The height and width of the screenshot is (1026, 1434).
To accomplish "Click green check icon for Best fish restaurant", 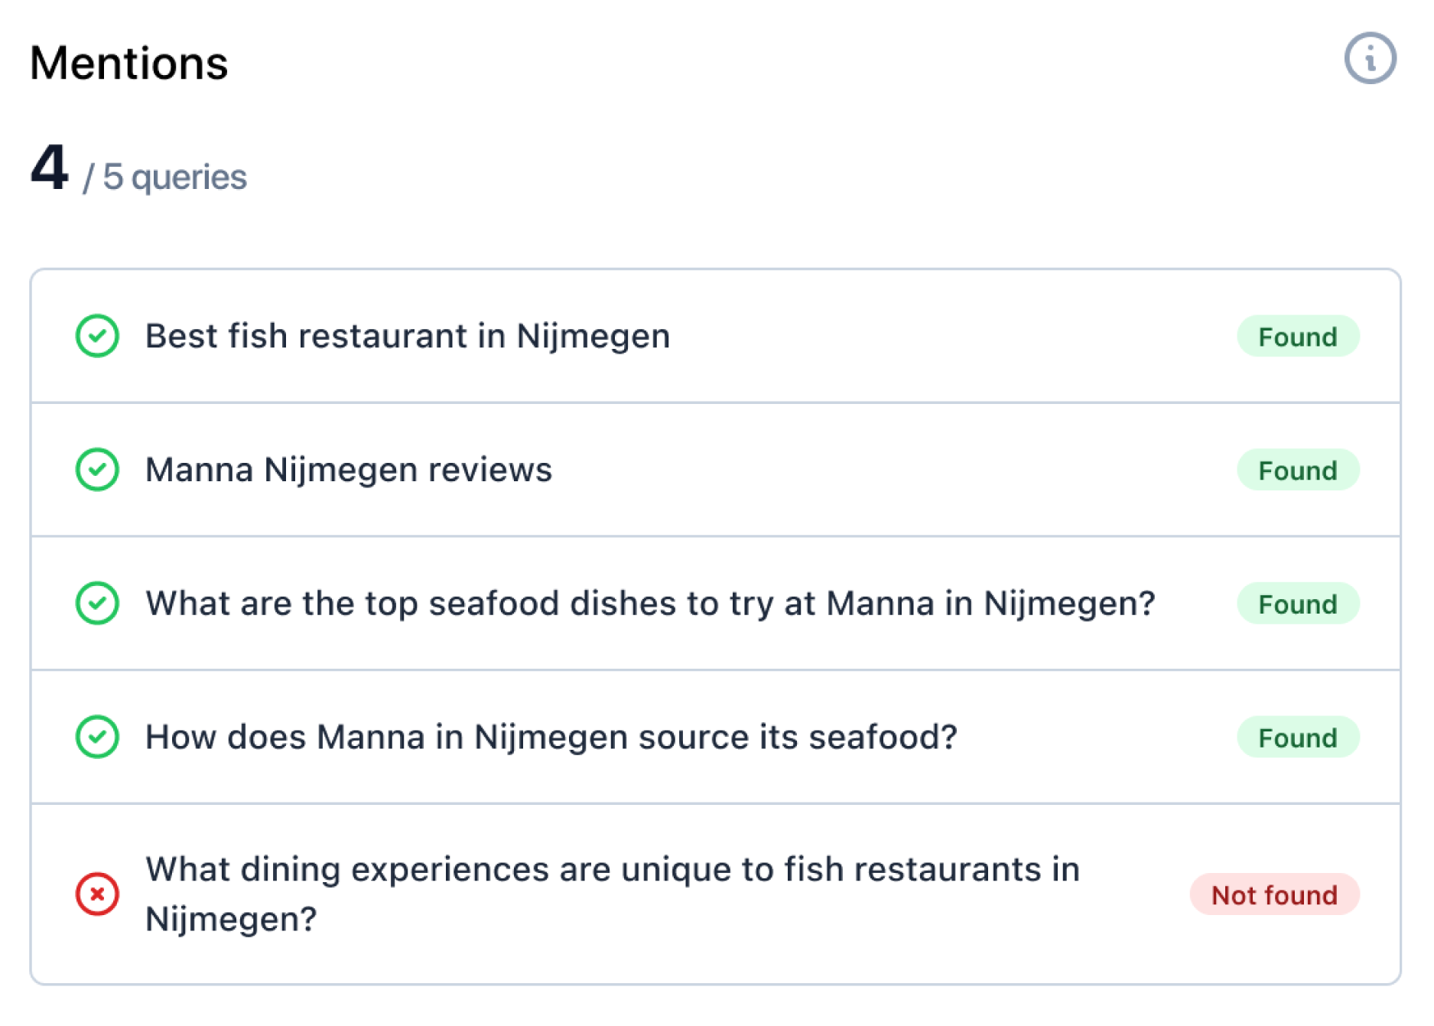I will [97, 336].
